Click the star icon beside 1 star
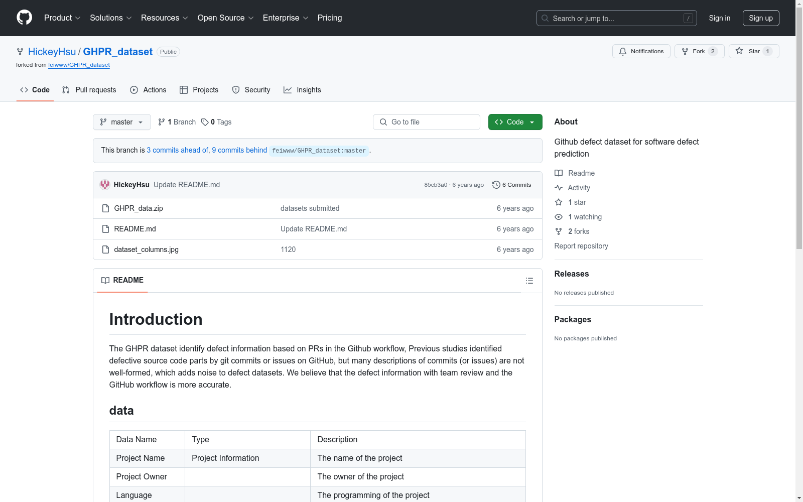Image resolution: width=803 pixels, height=502 pixels. click(559, 202)
